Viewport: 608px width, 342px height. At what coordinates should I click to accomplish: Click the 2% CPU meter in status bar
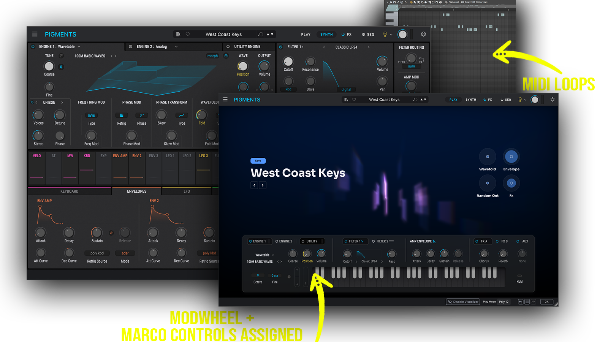546,302
